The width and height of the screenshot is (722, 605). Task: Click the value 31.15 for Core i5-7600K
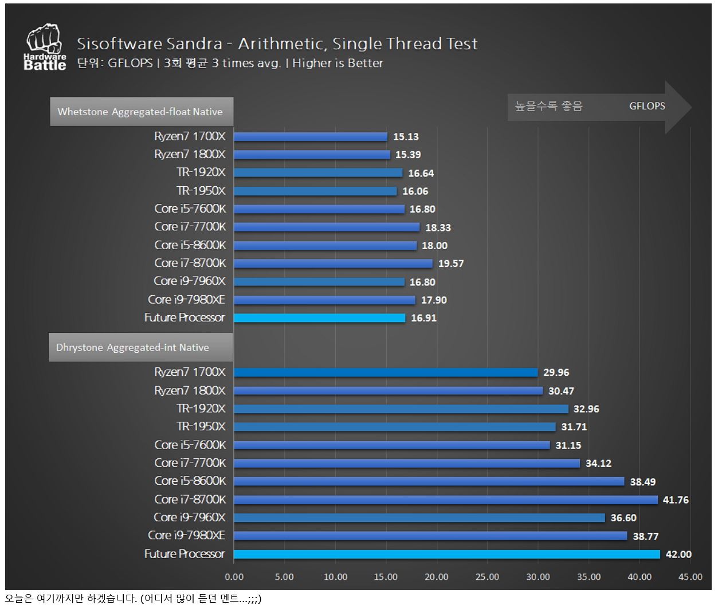(568, 445)
